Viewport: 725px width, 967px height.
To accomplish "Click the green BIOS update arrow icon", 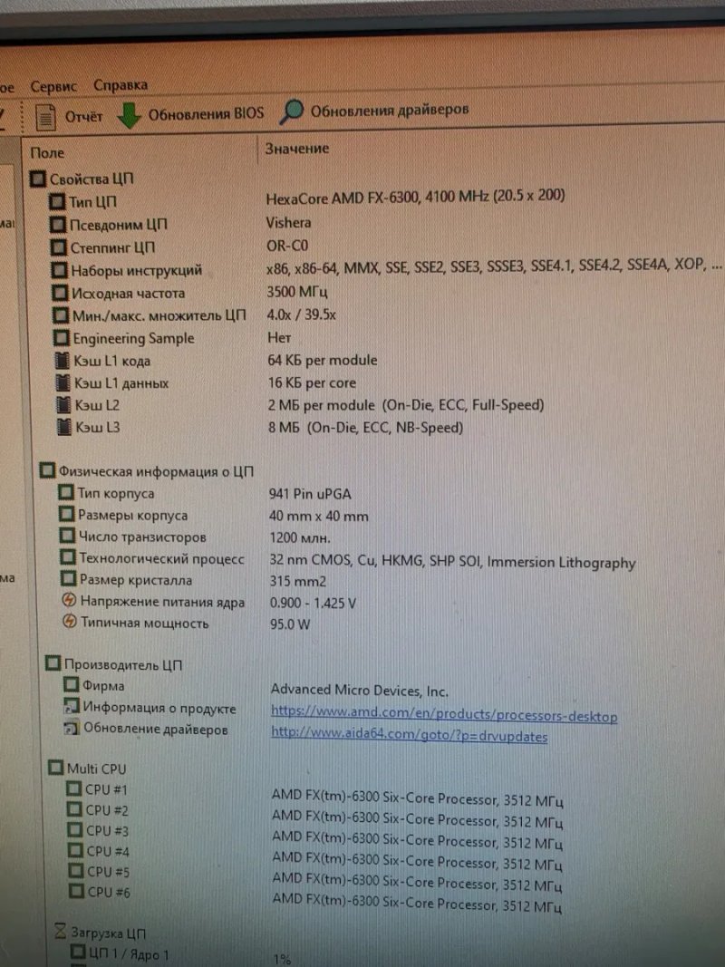I will (129, 115).
